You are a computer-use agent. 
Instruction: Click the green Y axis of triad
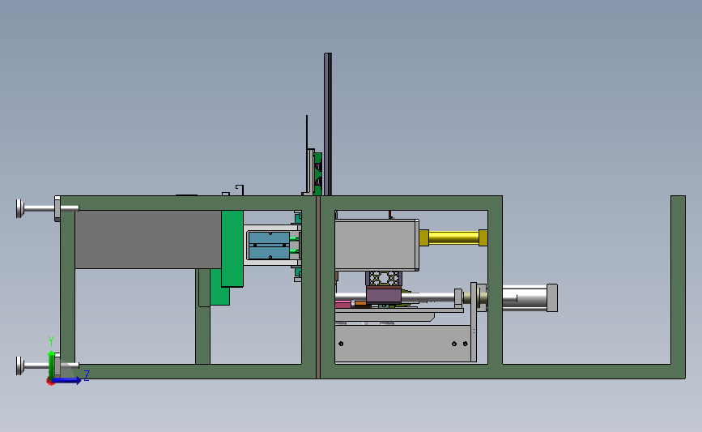tap(52, 365)
